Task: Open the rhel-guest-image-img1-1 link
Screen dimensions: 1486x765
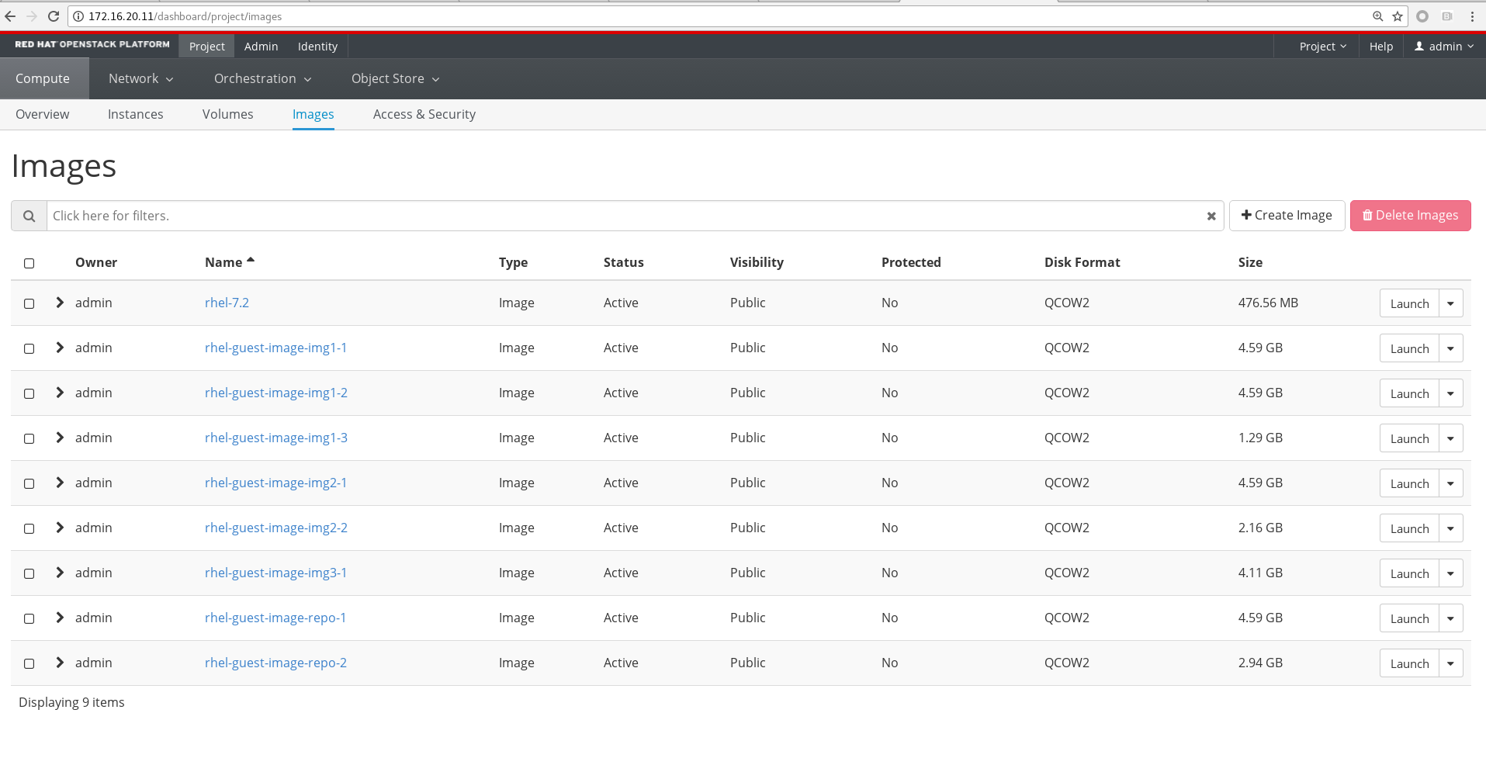Action: point(275,348)
